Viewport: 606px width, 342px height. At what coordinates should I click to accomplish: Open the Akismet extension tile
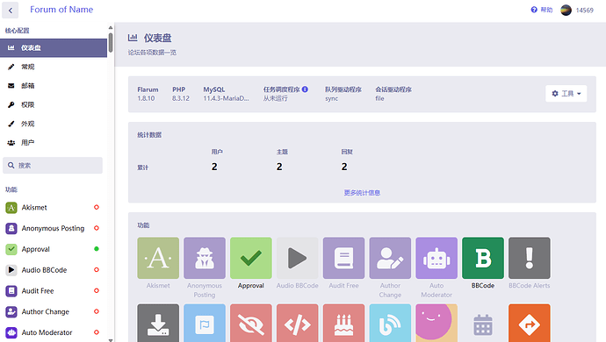tap(158, 258)
